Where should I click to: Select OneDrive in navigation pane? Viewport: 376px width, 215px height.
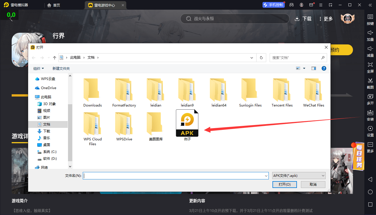pyautogui.click(x=46, y=88)
